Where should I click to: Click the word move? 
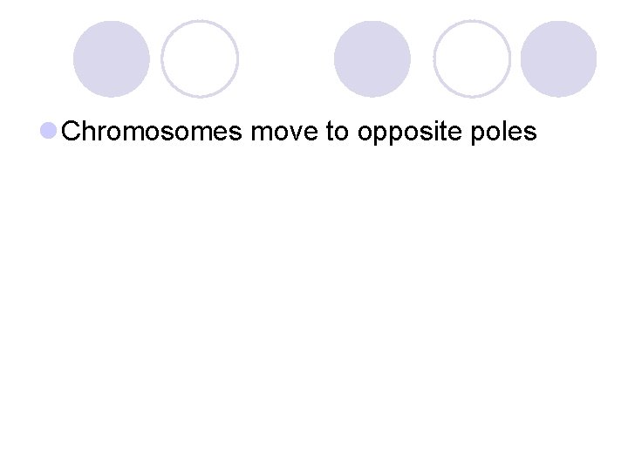pyautogui.click(x=284, y=131)
